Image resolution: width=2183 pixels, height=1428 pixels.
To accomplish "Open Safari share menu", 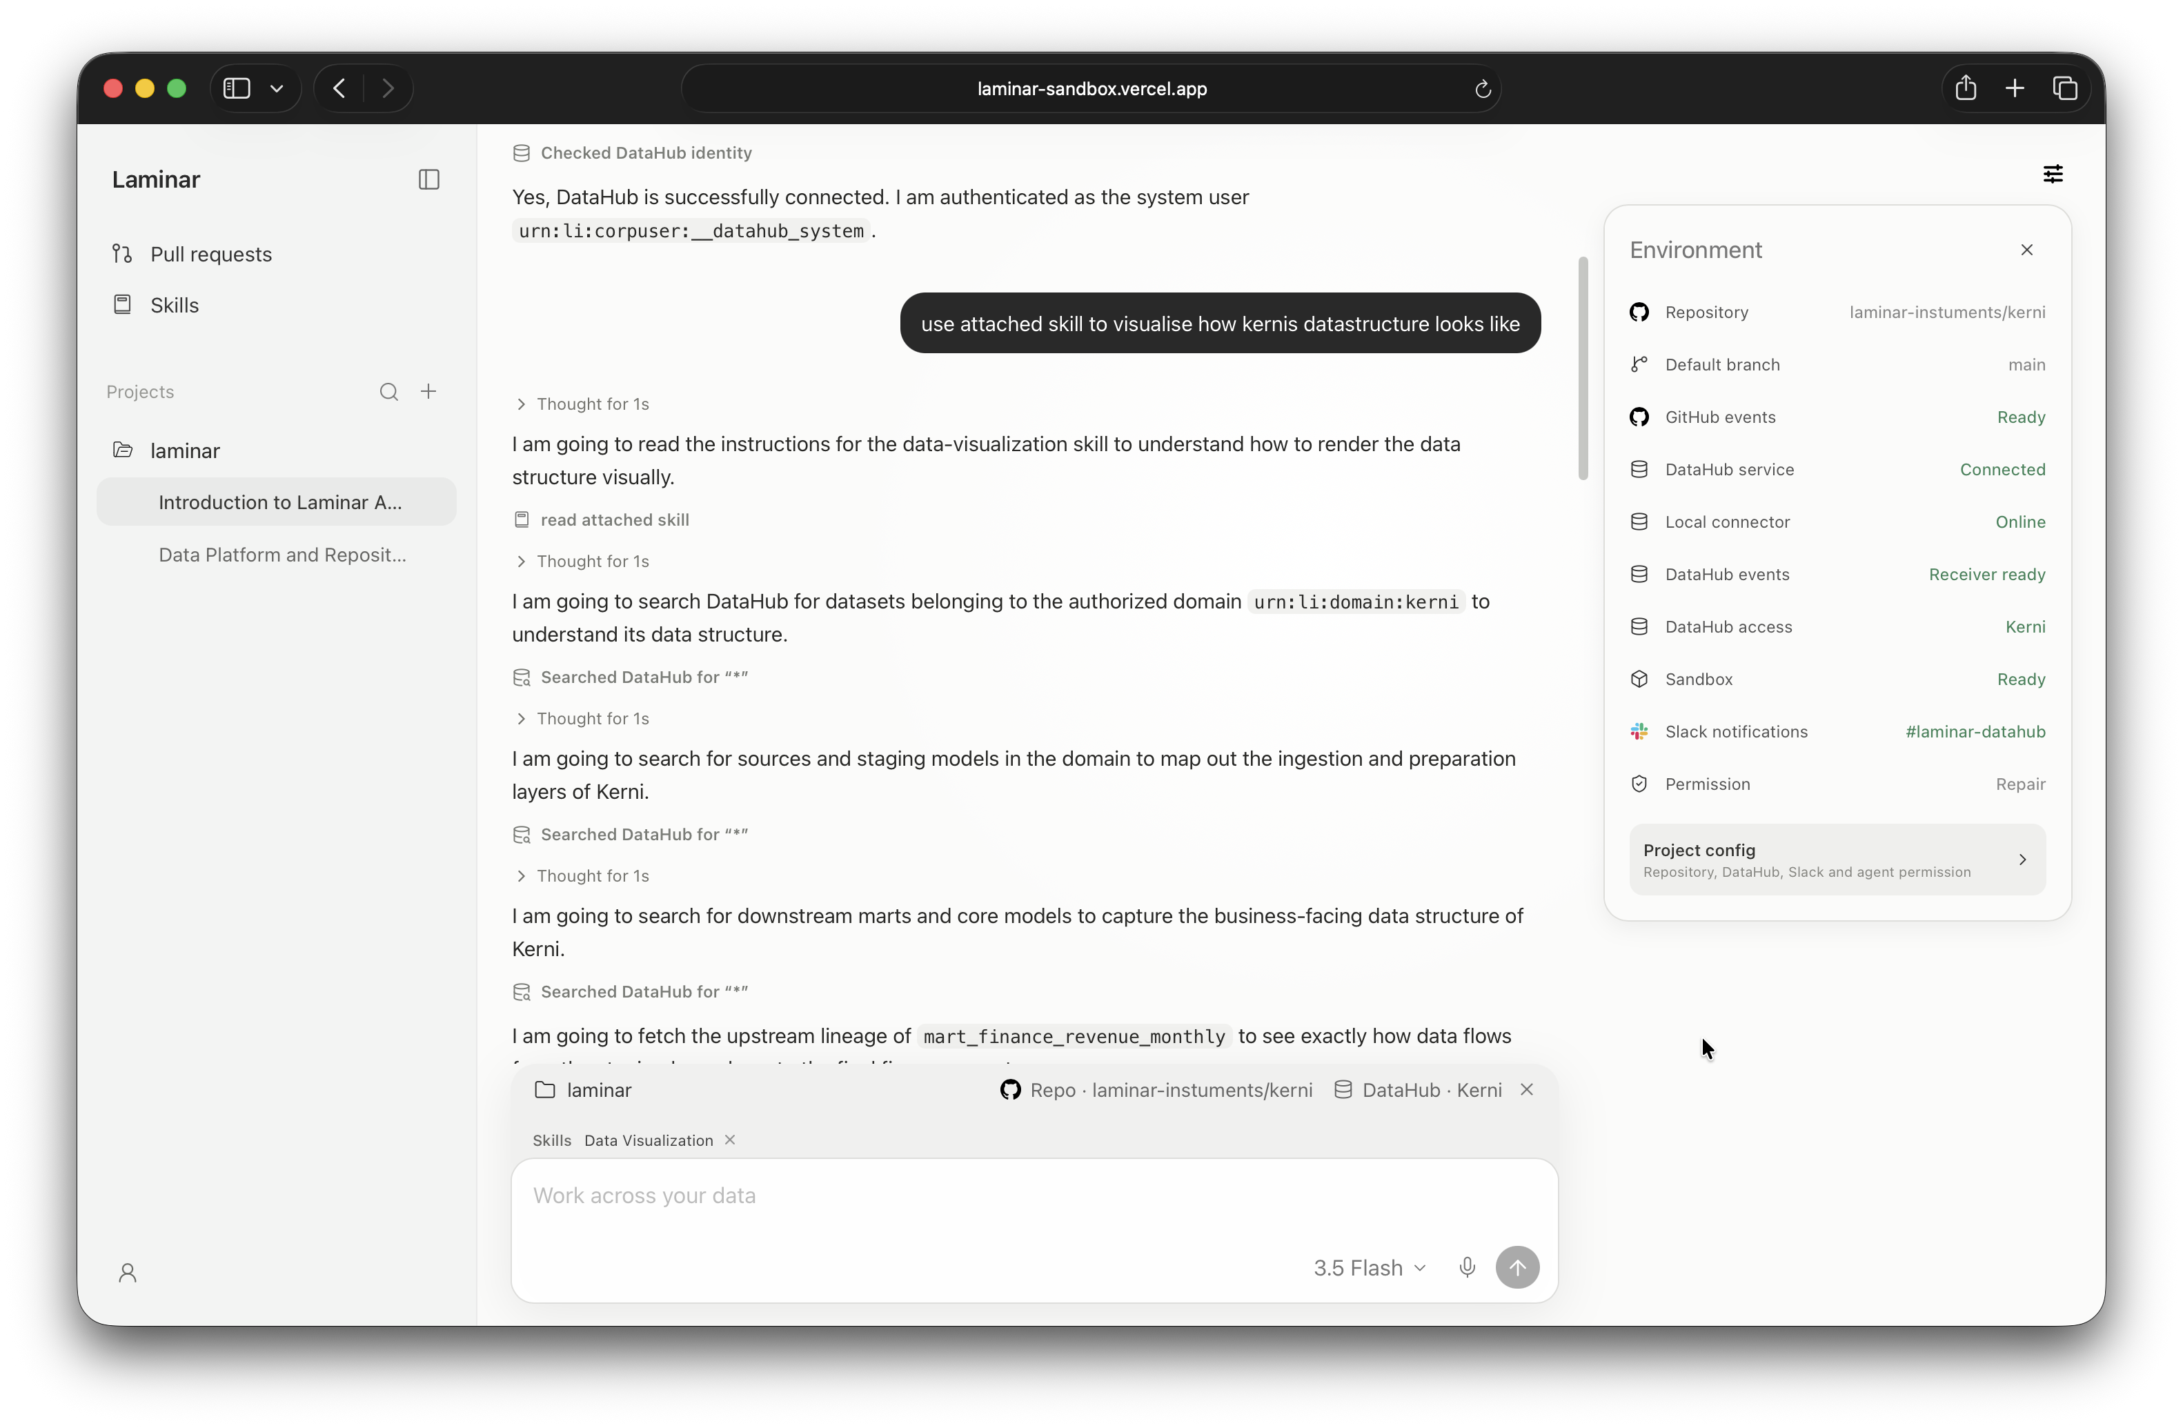I will [1966, 88].
